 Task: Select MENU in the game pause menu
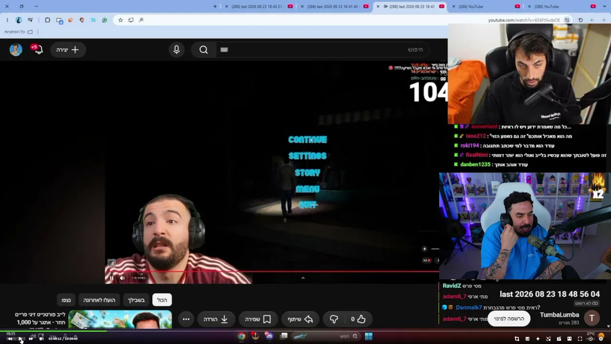click(307, 189)
